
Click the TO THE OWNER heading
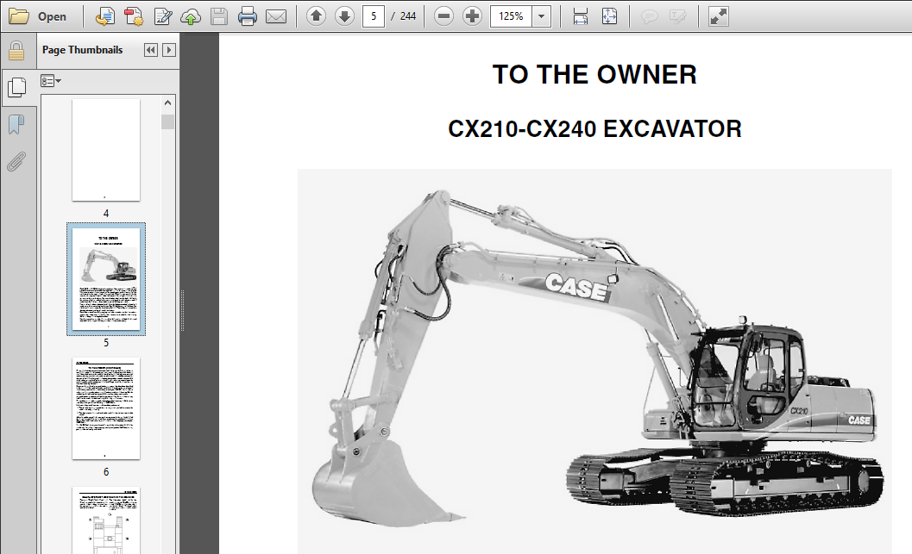pos(594,74)
